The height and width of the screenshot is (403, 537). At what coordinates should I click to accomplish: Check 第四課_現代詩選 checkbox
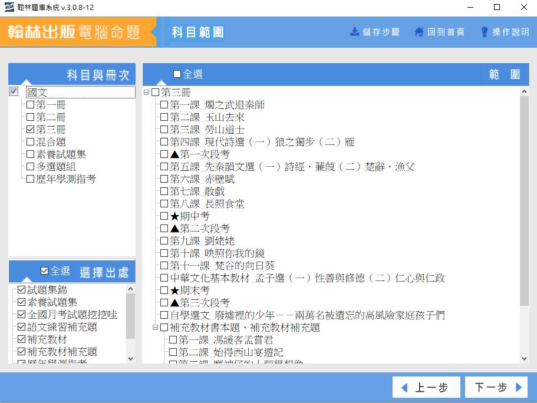164,141
